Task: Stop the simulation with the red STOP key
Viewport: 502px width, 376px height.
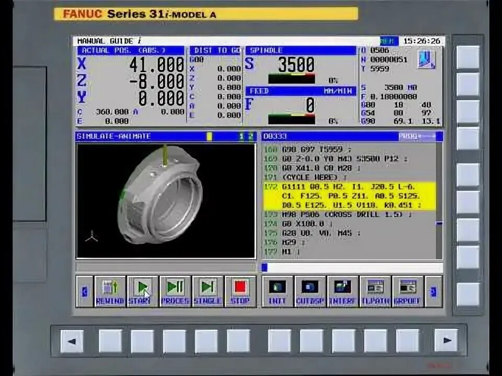Action: 240,291
